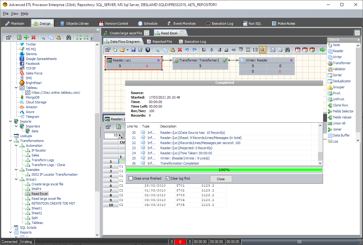
Task: Open search using the binoculars toolbar icon
Action: click(288, 50)
